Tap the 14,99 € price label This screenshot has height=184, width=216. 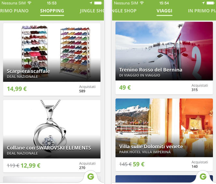pos(17,89)
